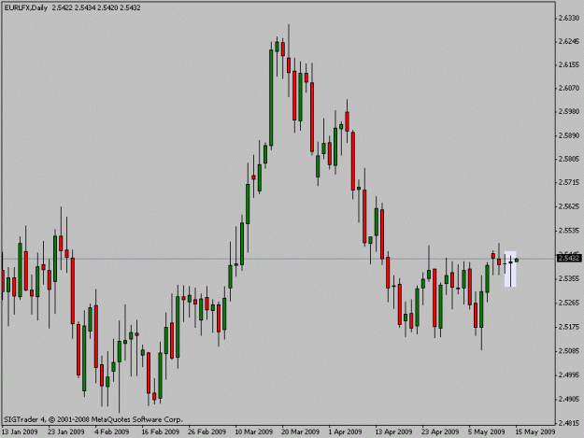
Task: Click the 2.5805 price axis label
Action: 569,160
